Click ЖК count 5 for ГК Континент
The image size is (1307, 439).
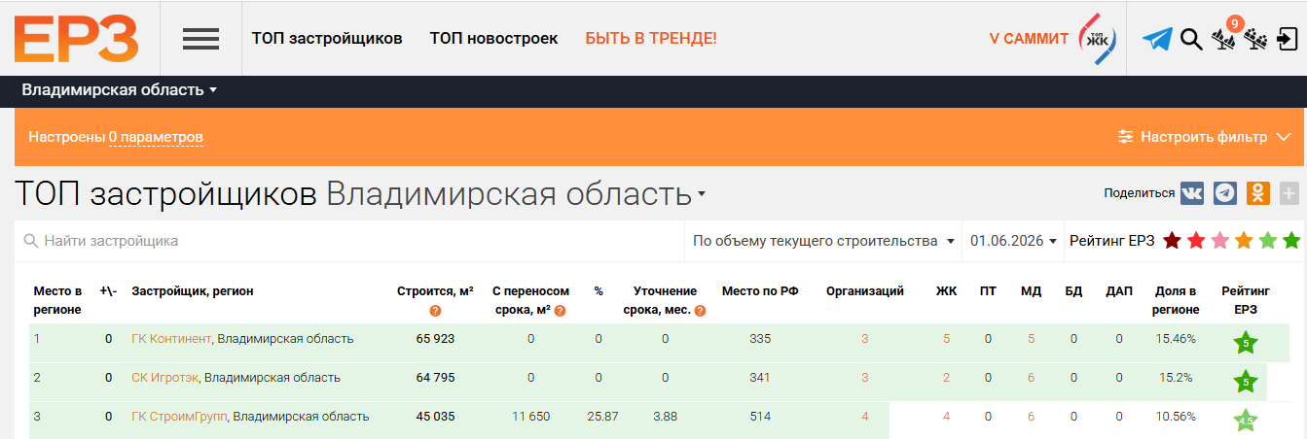click(x=946, y=339)
